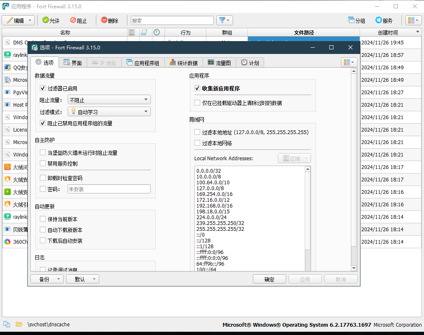Enable 禁用服务控制 checkbox
The height and width of the screenshot is (335, 424).
pos(43,163)
